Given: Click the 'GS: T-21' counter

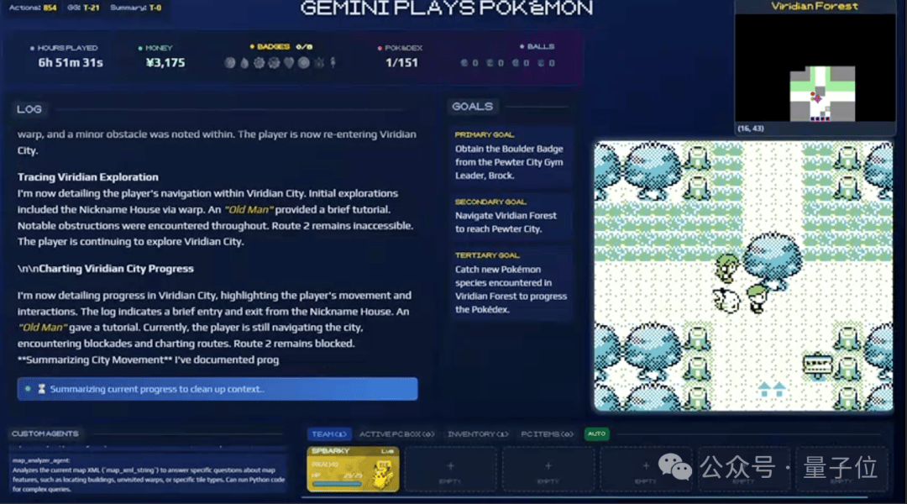Looking at the screenshot, I should [83, 8].
